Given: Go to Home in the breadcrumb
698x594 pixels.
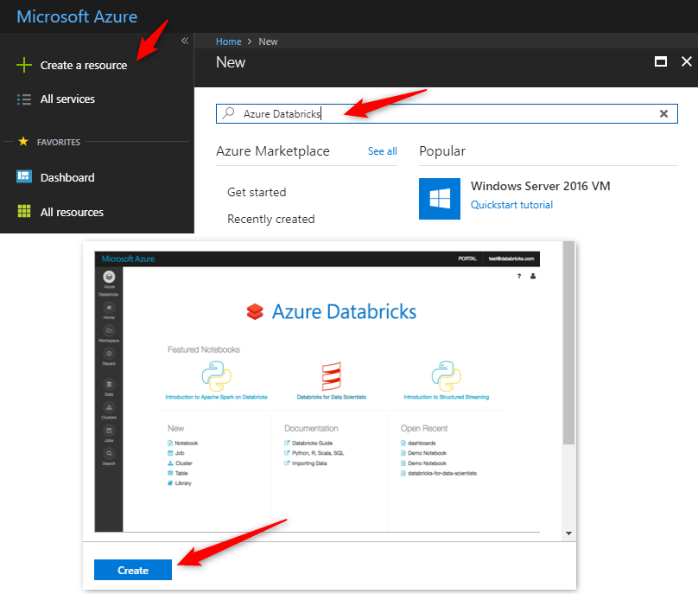Looking at the screenshot, I should tap(228, 42).
